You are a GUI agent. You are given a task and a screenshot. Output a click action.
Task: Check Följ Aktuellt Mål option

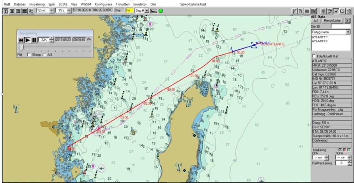(x=314, y=56)
